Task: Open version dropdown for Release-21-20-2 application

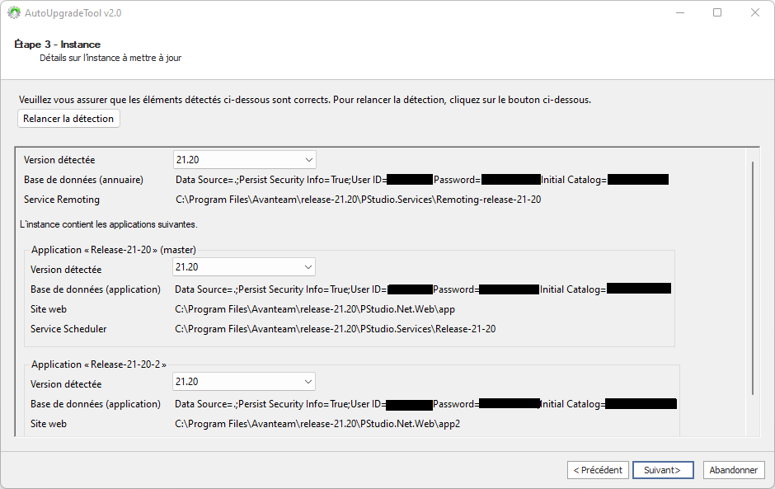Action: pyautogui.click(x=244, y=382)
